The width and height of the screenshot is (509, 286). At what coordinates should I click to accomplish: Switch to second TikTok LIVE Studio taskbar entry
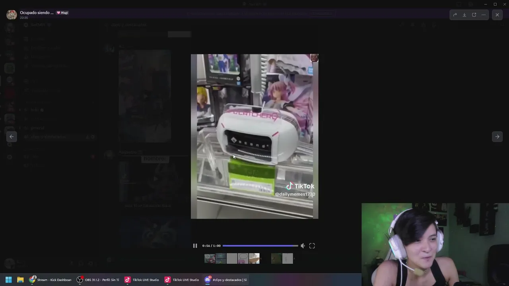(x=182, y=280)
